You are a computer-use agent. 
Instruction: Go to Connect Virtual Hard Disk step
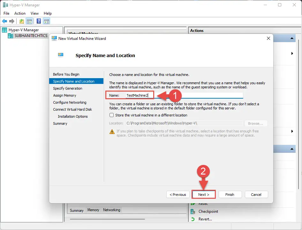72,109
